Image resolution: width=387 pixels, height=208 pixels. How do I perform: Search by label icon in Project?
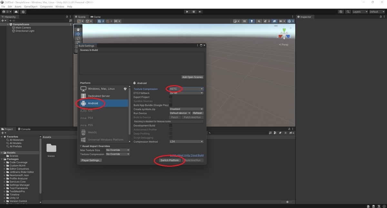[281, 133]
